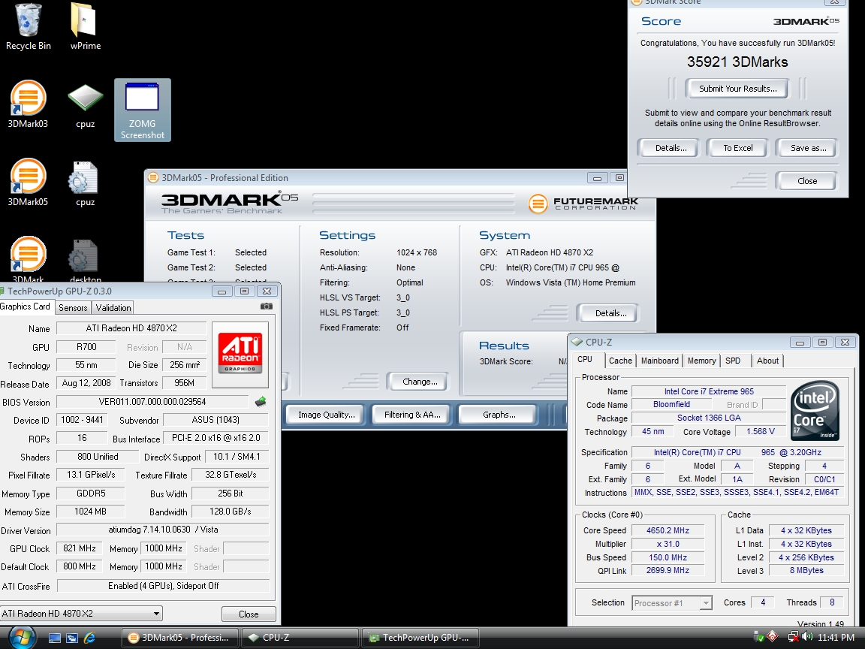This screenshot has width=865, height=649.
Task: Click the BIOS Version field in GPU-Z
Action: tap(152, 402)
